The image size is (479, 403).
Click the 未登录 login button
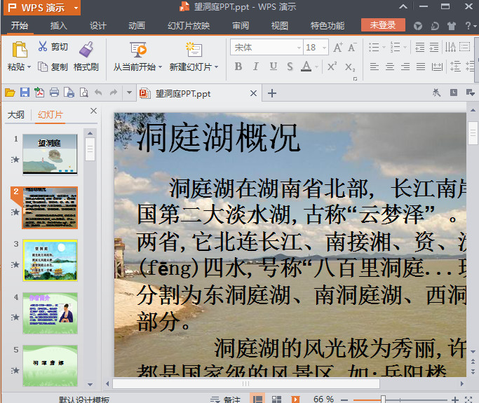click(383, 25)
